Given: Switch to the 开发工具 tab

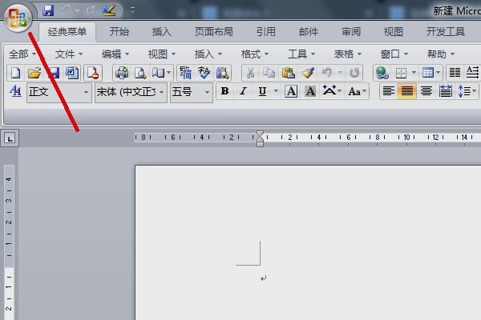Looking at the screenshot, I should point(446,32).
